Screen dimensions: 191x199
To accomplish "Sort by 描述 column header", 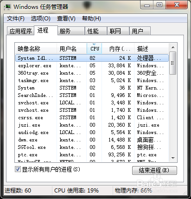I will point(151,49).
